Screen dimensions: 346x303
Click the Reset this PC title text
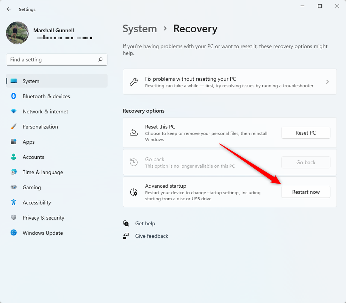pyautogui.click(x=160, y=127)
